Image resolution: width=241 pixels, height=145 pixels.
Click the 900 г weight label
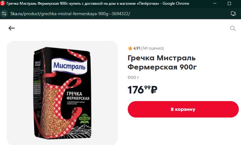click(133, 77)
